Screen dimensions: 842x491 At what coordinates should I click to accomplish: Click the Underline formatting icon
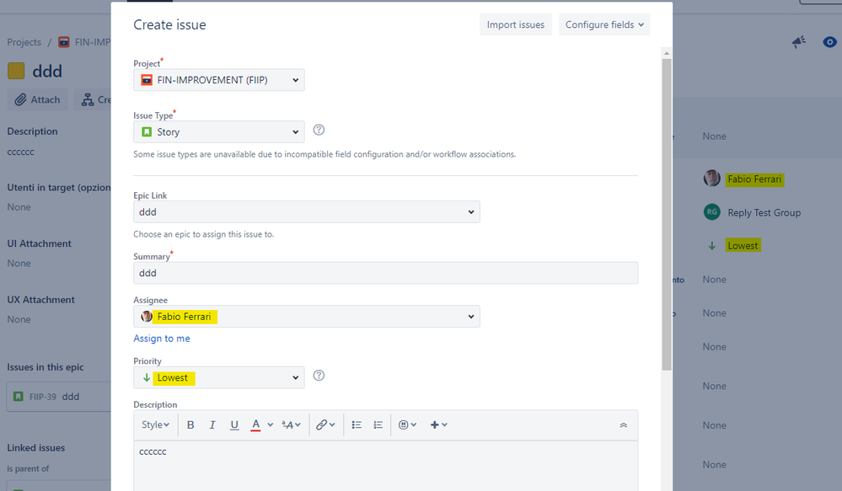[x=234, y=425]
